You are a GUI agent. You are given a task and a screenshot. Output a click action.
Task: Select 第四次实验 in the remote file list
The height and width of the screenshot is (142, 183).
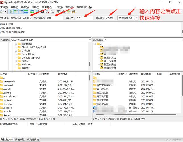click(137, 104)
